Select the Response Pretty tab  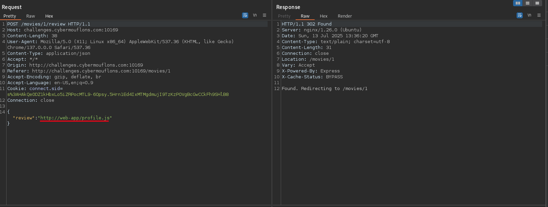pyautogui.click(x=284, y=16)
